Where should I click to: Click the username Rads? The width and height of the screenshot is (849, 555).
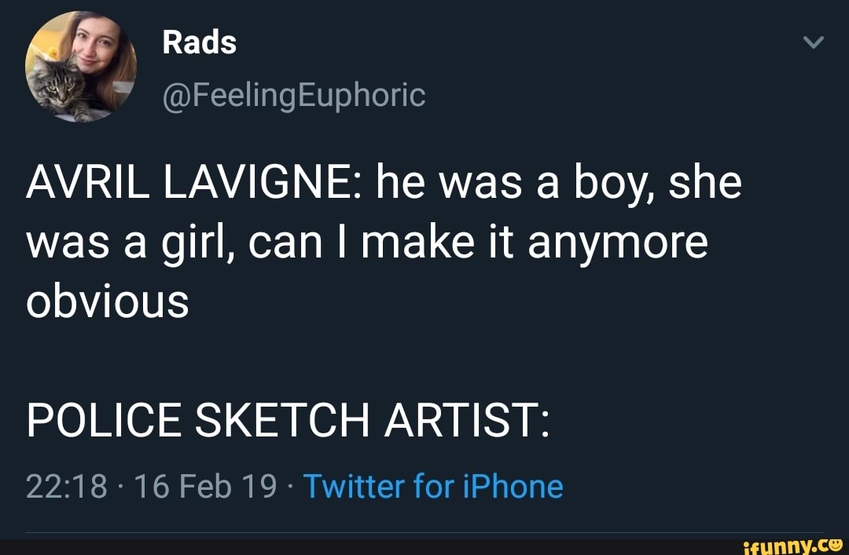pyautogui.click(x=199, y=42)
